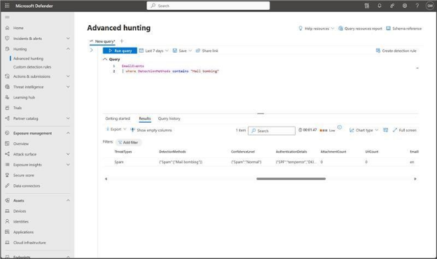Open Secure score page

(x=23, y=175)
